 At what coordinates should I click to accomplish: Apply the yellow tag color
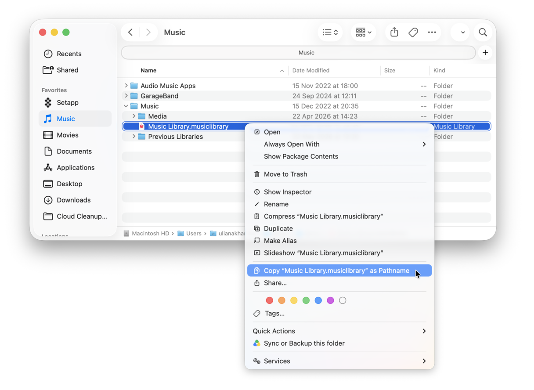294,300
